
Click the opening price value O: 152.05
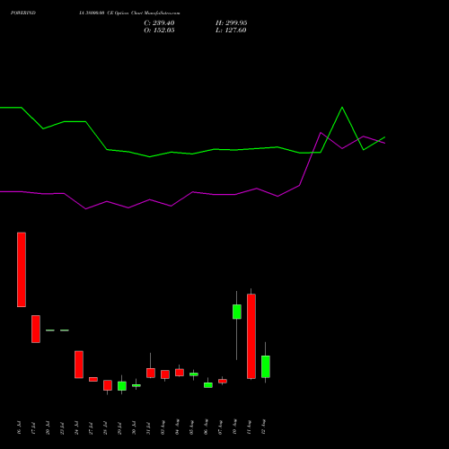point(159,31)
